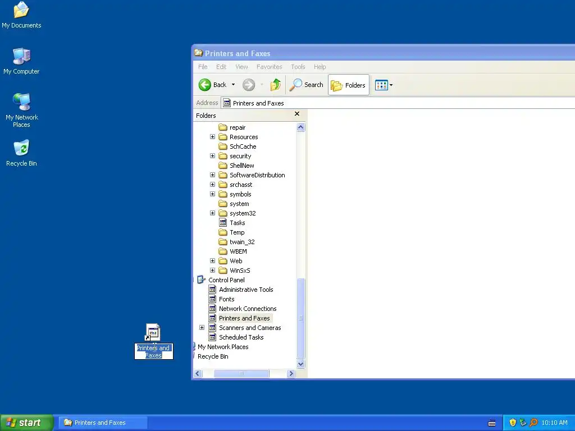Select the repair folder icon
The image size is (575, 431).
tap(223, 127)
